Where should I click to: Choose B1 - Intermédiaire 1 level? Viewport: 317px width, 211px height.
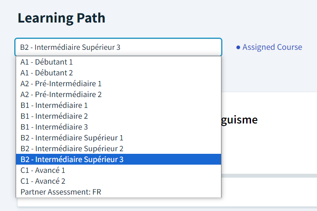coord(54,105)
